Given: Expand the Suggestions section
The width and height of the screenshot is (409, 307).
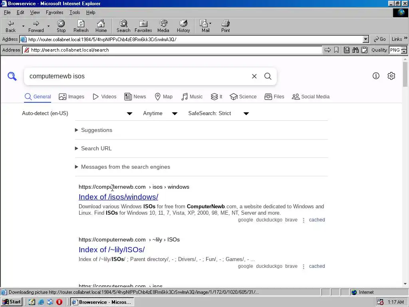Looking at the screenshot, I should pos(93,130).
